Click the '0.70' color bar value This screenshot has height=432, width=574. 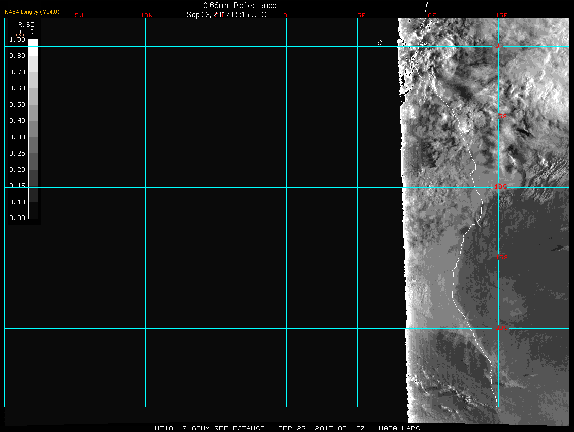tap(17, 72)
